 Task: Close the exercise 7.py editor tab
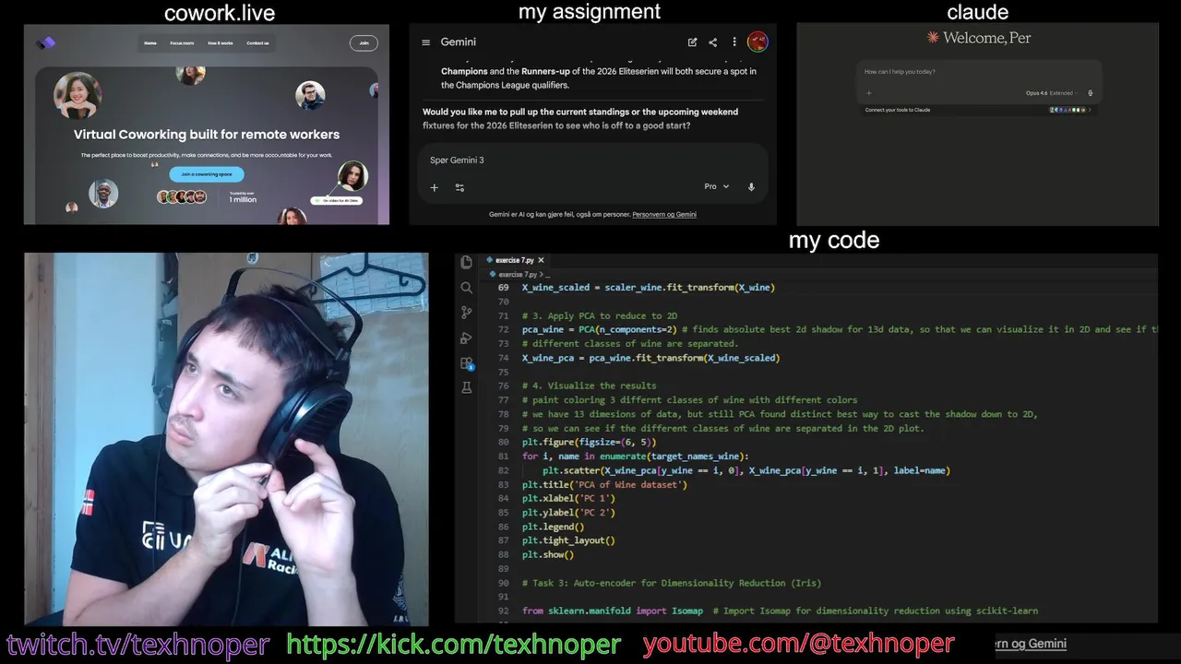pos(541,260)
